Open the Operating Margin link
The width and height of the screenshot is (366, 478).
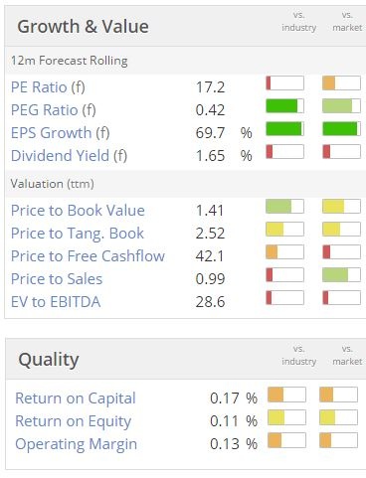coord(76,444)
